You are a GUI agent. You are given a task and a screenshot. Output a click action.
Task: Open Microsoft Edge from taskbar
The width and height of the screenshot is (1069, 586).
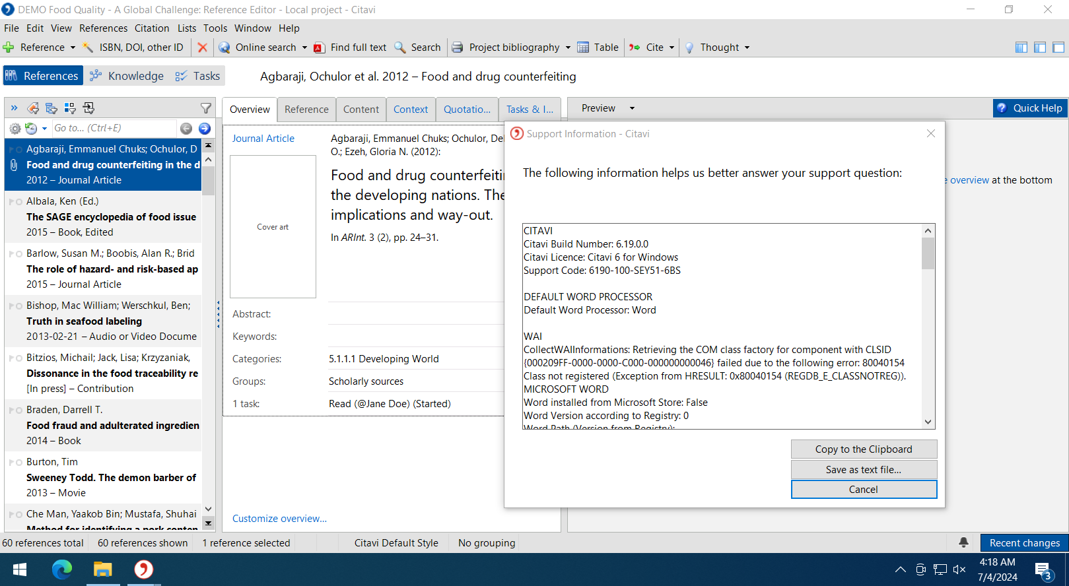(62, 570)
